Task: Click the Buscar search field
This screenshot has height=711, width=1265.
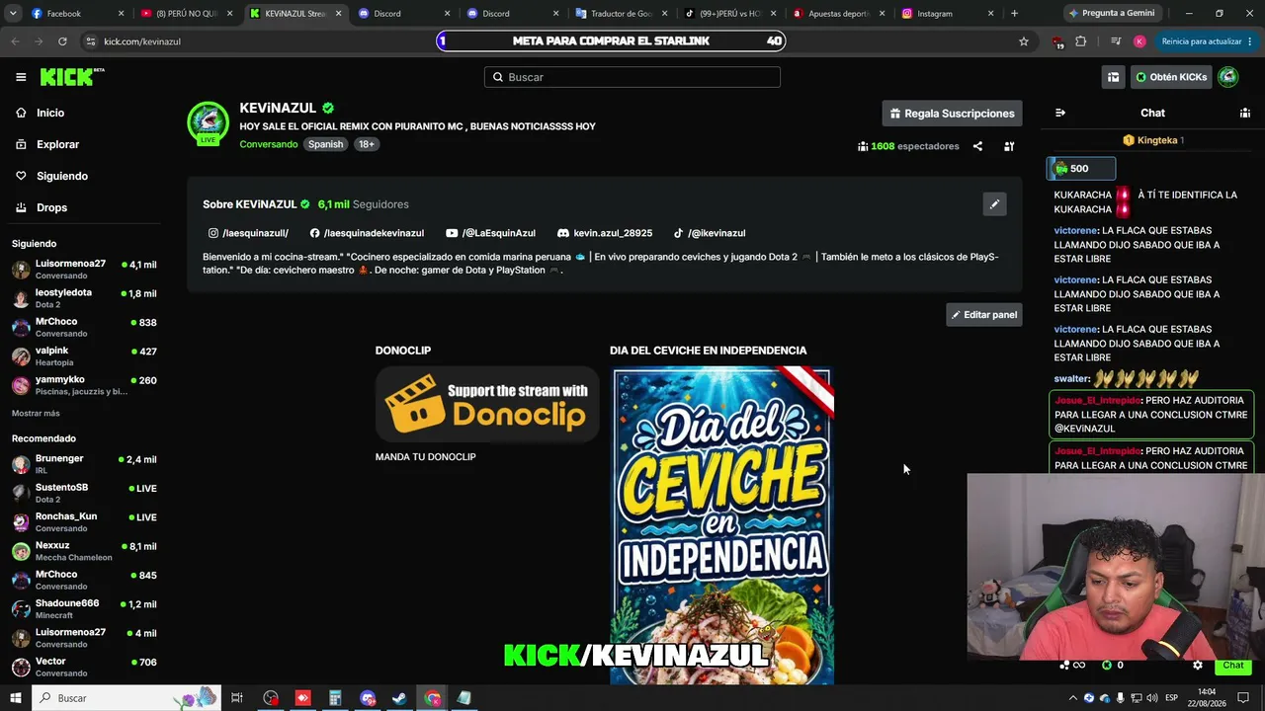Action: click(632, 77)
